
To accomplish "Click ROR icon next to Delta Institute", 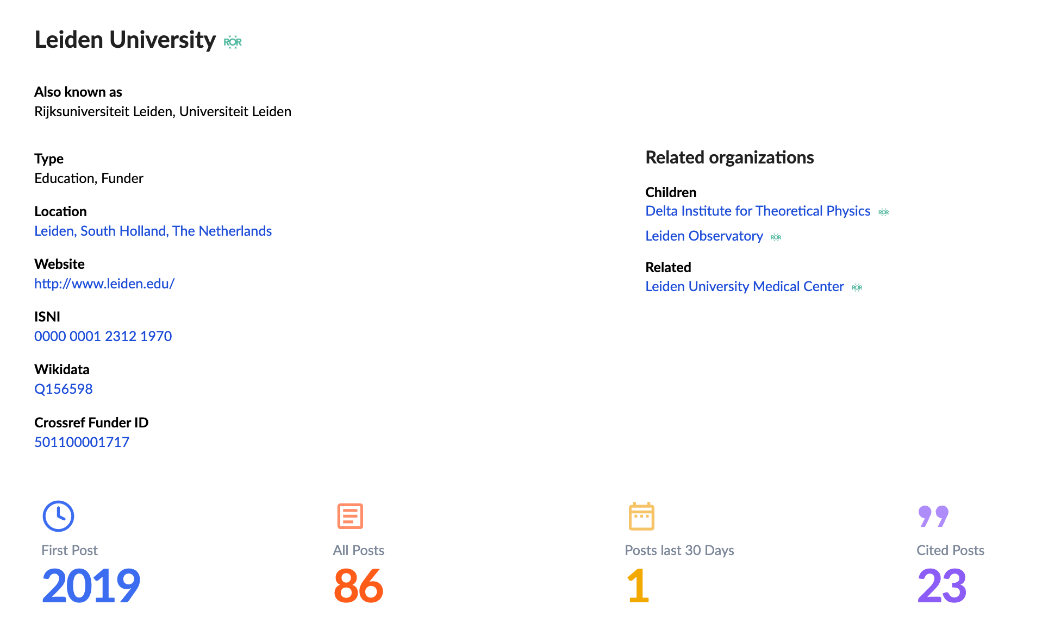I will [884, 212].
